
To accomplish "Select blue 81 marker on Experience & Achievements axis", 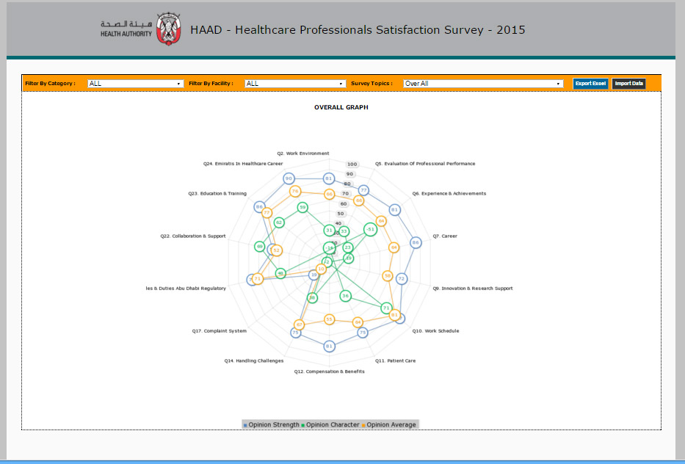I will pos(394,210).
